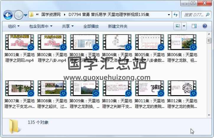Maximize the explorer window
This screenshot has width=214, height=138.
pos(193,3)
